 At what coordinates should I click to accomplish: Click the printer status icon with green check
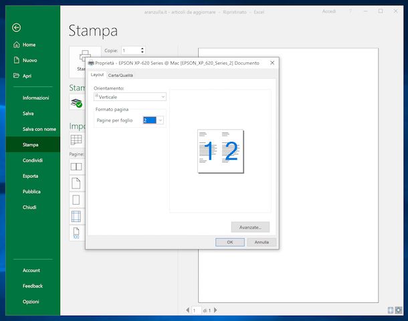click(76, 103)
